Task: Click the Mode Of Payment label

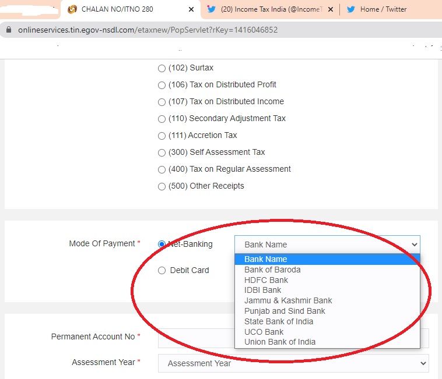Action: tap(102, 243)
